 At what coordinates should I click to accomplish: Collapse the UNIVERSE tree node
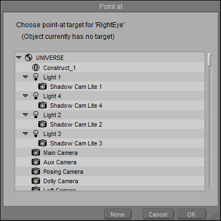pyautogui.click(x=19, y=58)
